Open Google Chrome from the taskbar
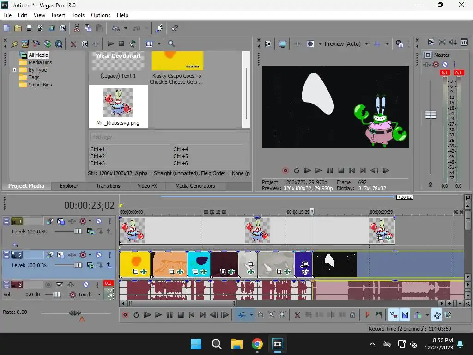Screen dimensions: 473x355 click(x=257, y=344)
